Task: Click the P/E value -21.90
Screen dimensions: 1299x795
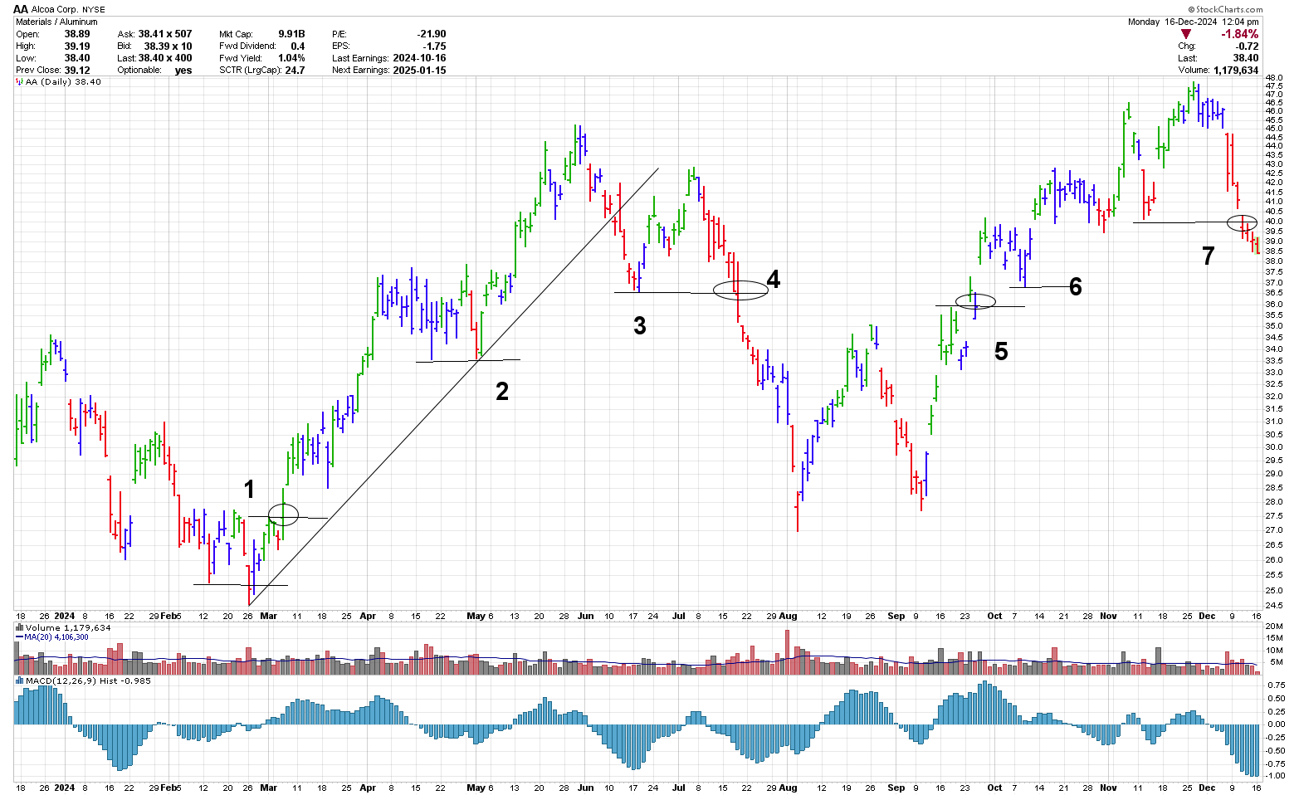Action: [432, 34]
